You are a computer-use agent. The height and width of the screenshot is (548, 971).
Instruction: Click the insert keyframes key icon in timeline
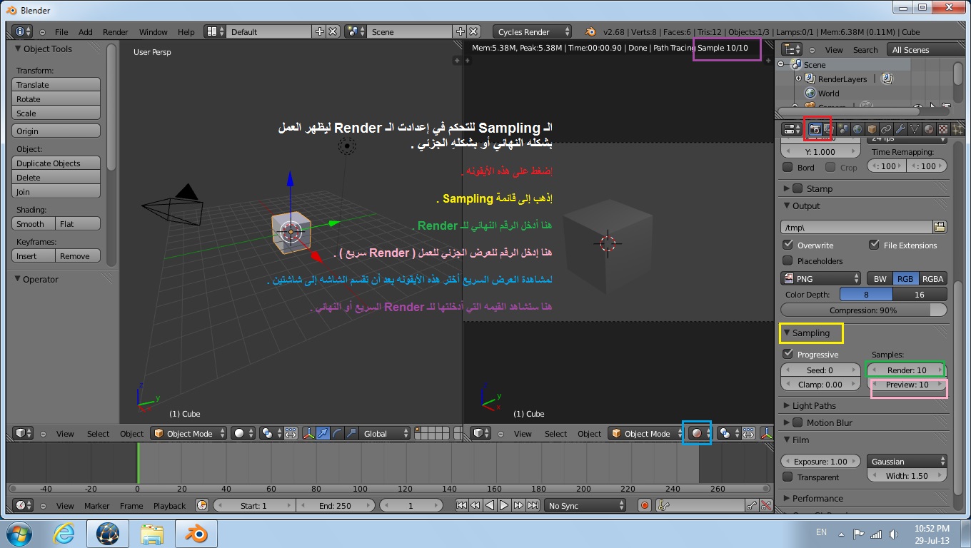coord(752,505)
